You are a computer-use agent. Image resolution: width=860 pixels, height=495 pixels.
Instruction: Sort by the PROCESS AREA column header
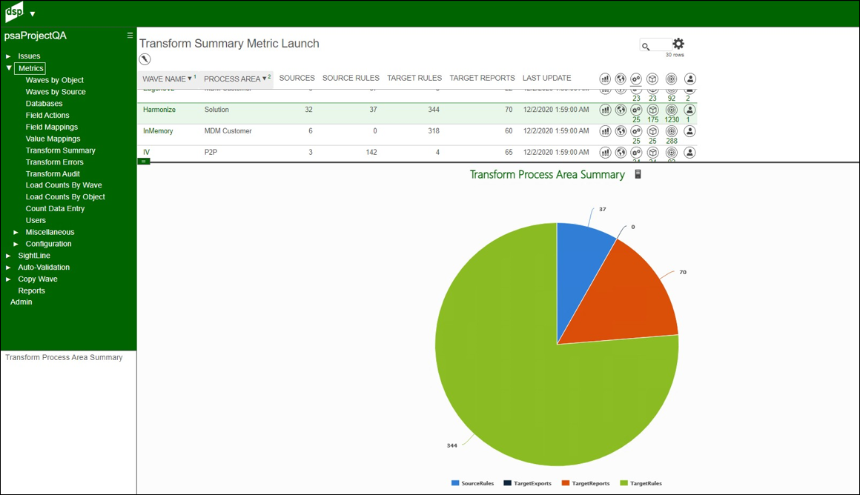[x=232, y=79]
